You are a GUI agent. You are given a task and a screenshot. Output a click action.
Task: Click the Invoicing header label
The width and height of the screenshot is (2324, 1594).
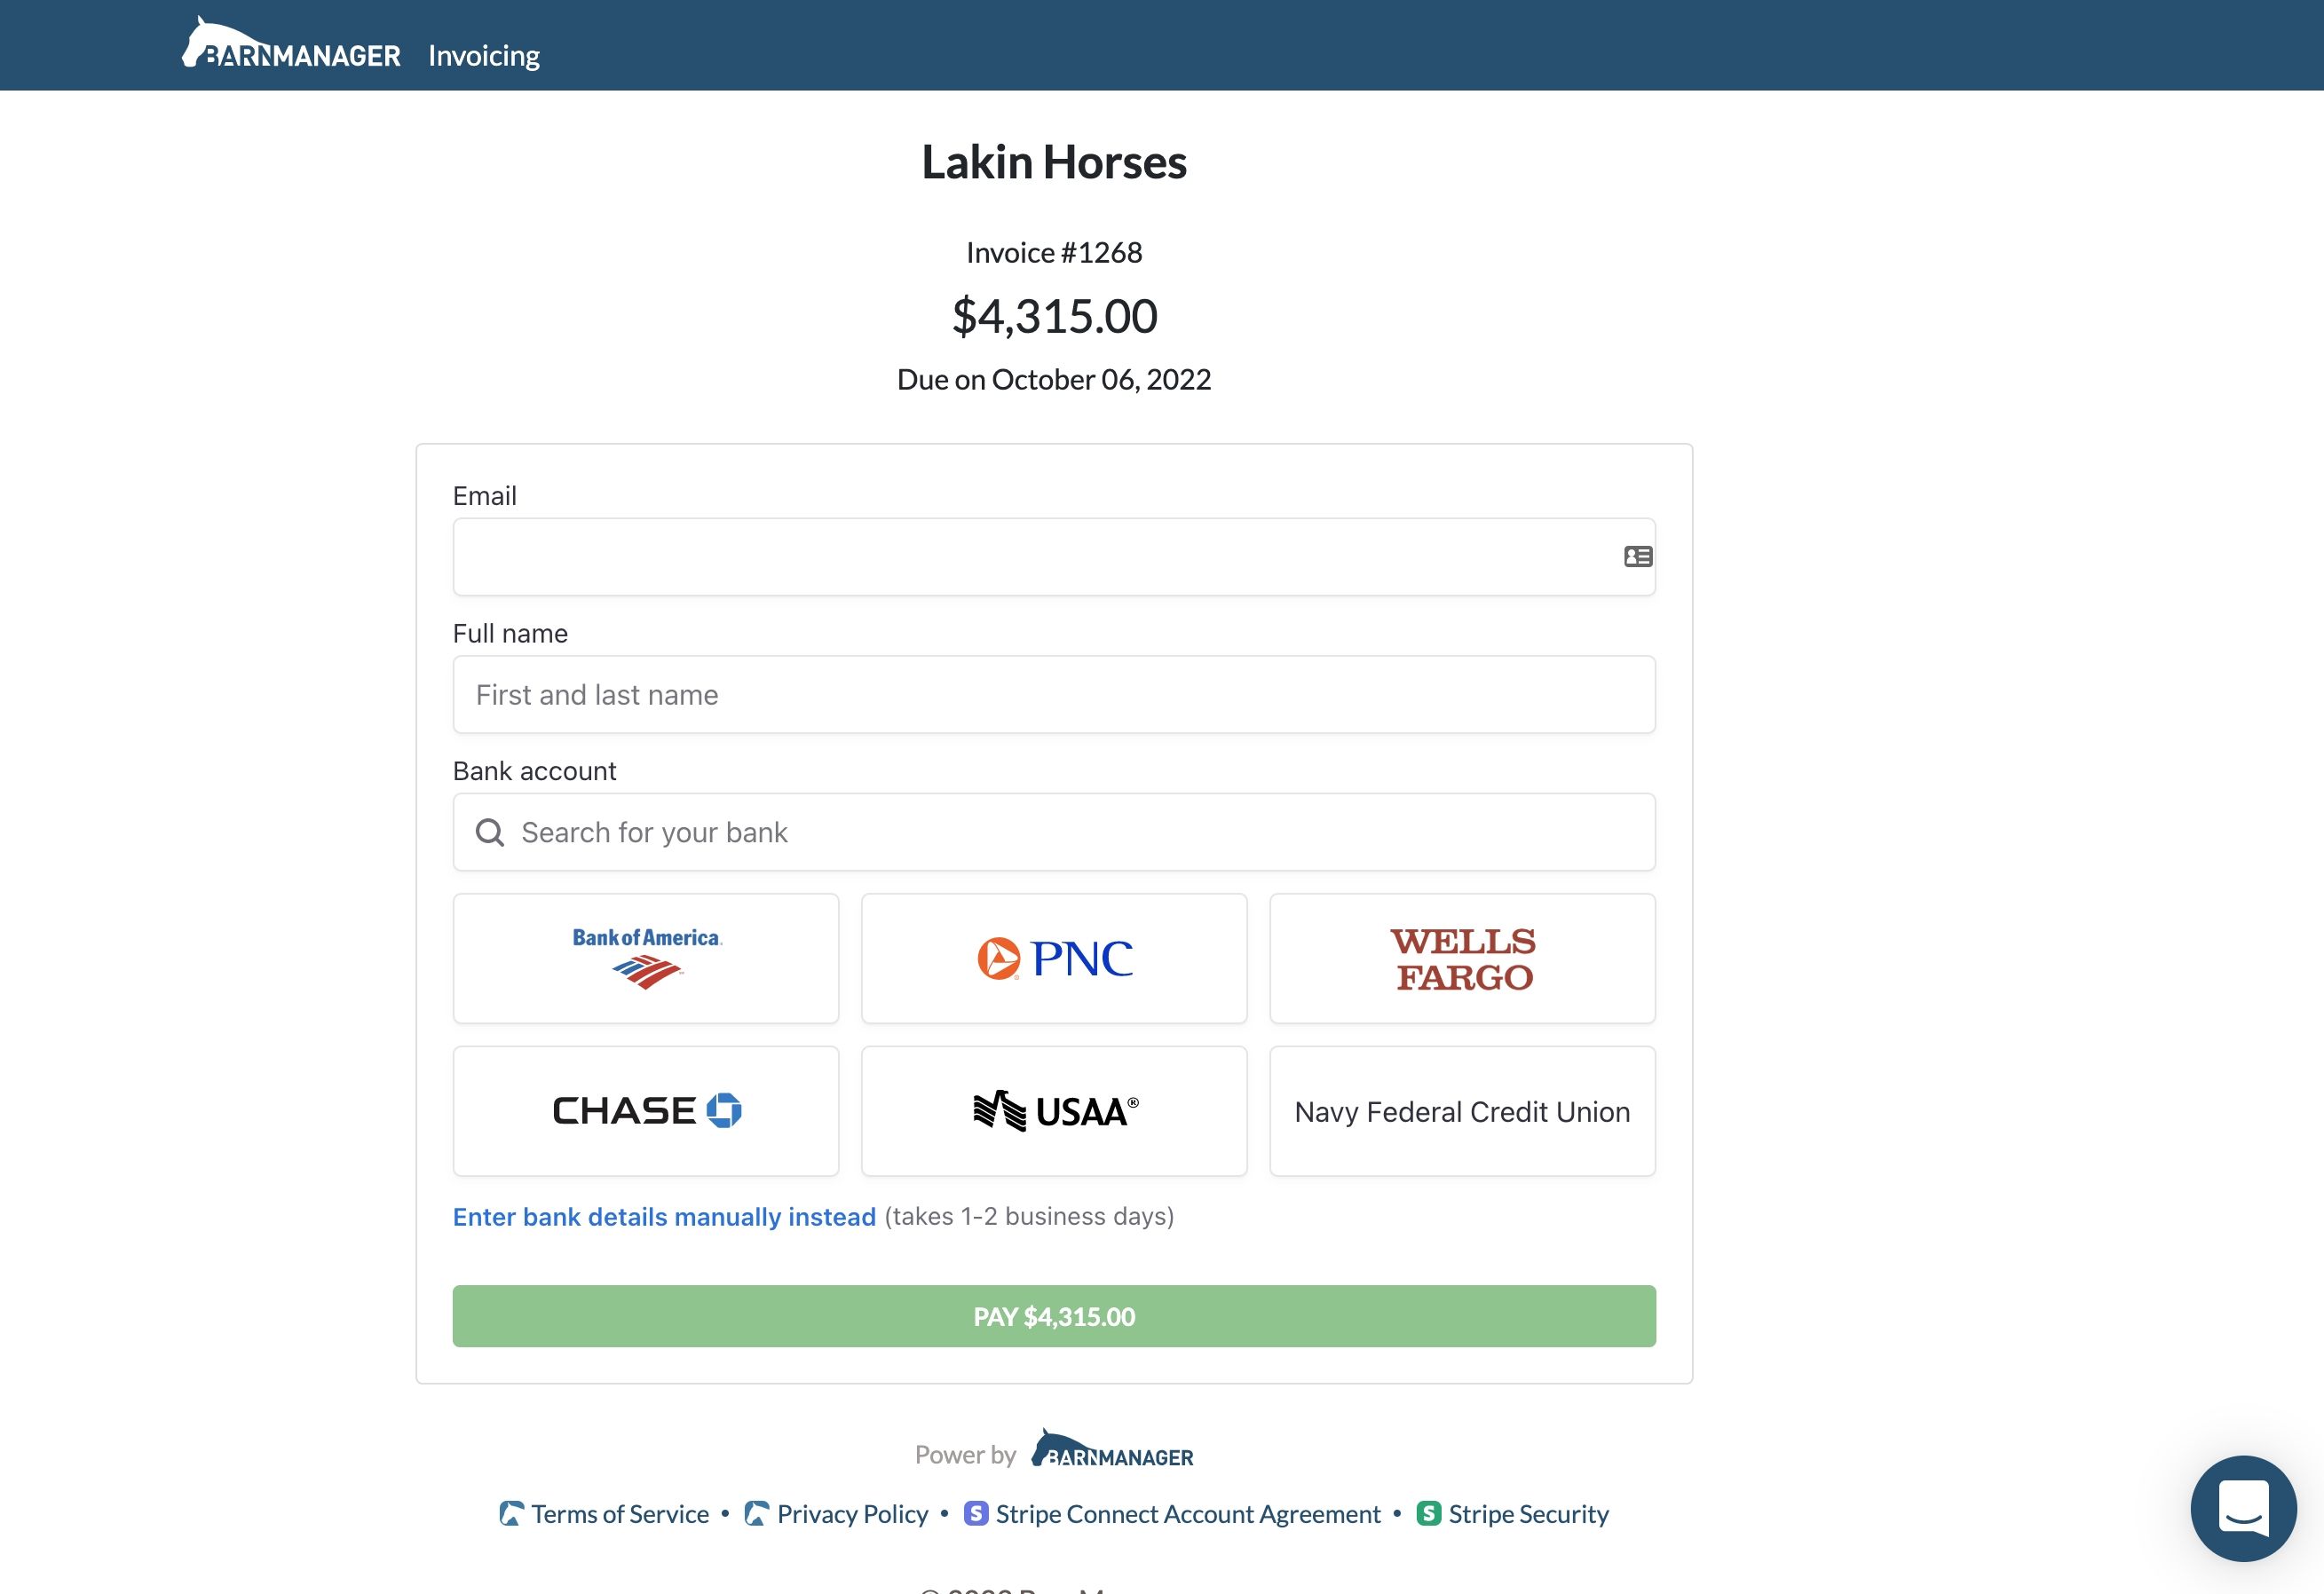click(484, 56)
